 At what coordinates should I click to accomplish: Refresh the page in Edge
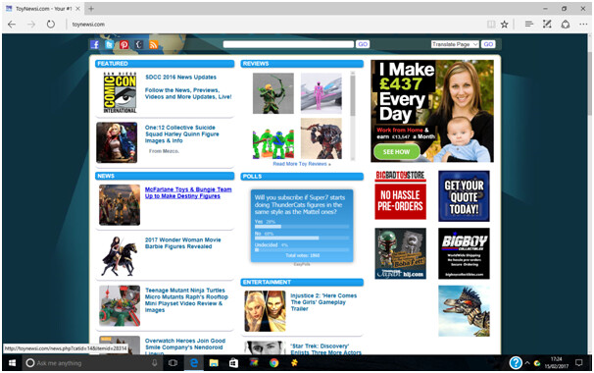50,25
